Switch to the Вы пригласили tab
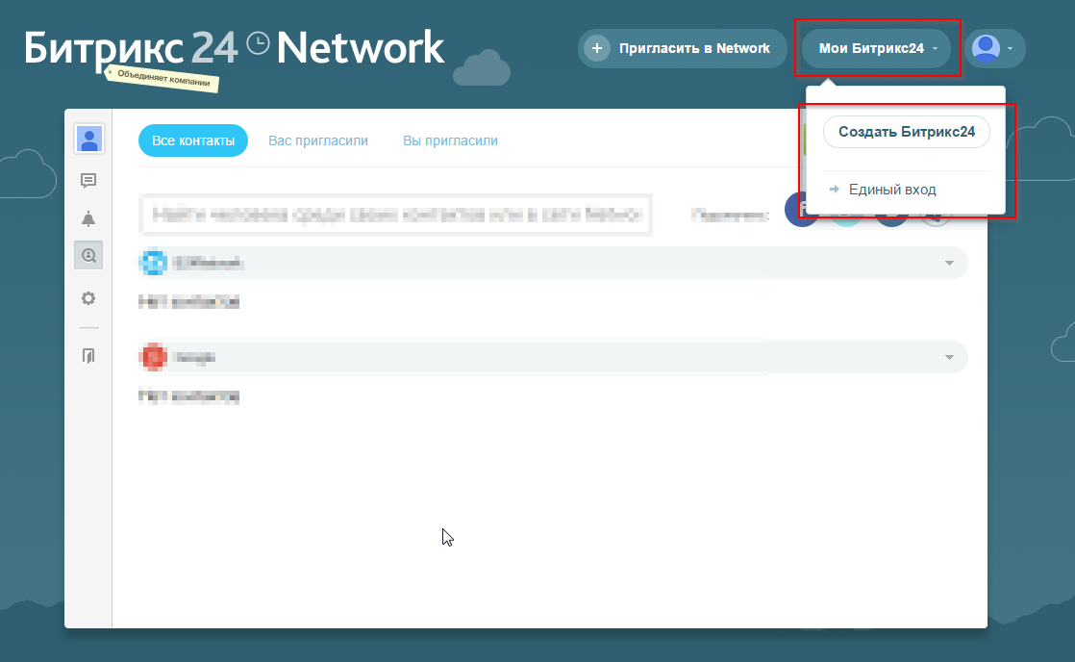This screenshot has height=662, width=1075. (450, 140)
